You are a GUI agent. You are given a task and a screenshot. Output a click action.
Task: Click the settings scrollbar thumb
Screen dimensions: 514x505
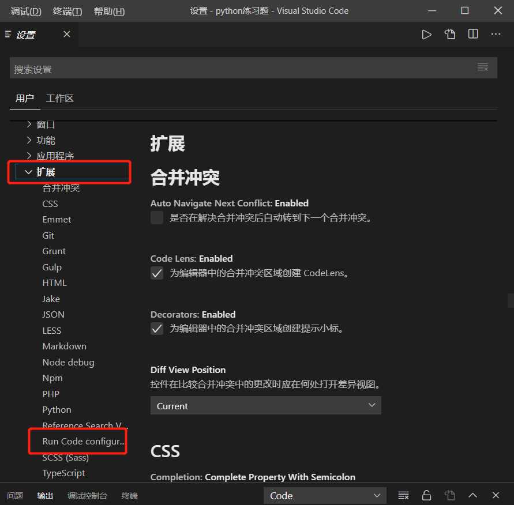[511, 301]
